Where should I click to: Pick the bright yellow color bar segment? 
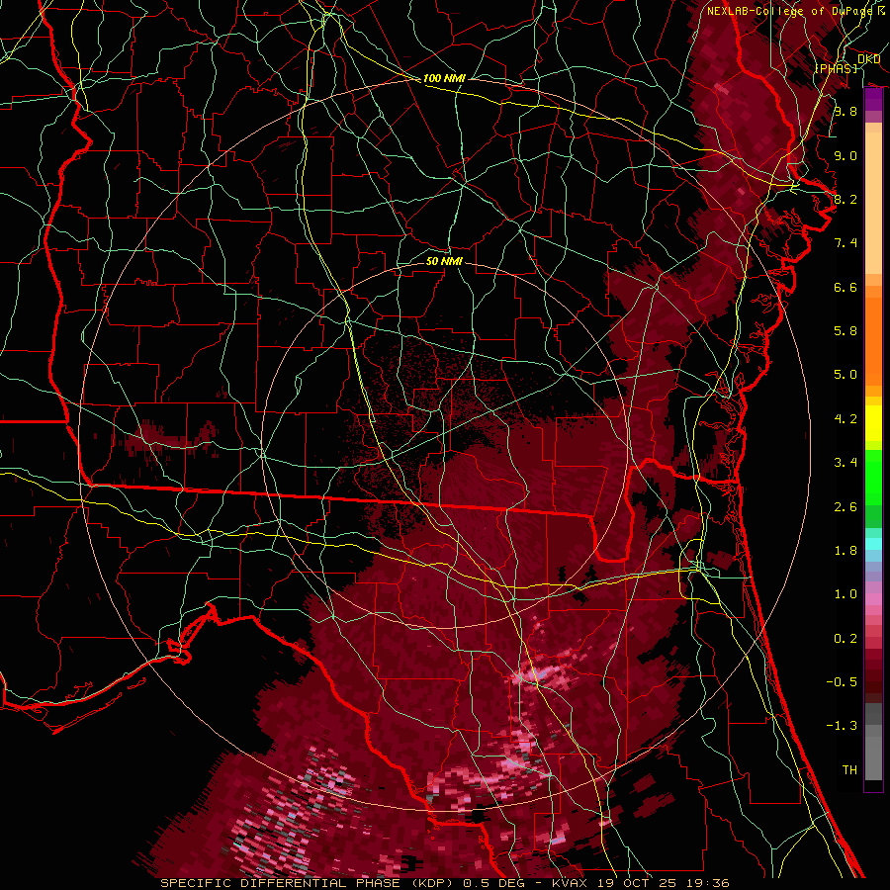pyautogui.click(x=873, y=423)
